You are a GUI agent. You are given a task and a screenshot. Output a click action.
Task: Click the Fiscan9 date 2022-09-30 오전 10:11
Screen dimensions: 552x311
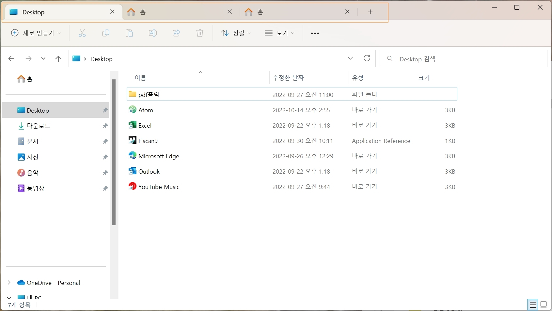click(303, 141)
